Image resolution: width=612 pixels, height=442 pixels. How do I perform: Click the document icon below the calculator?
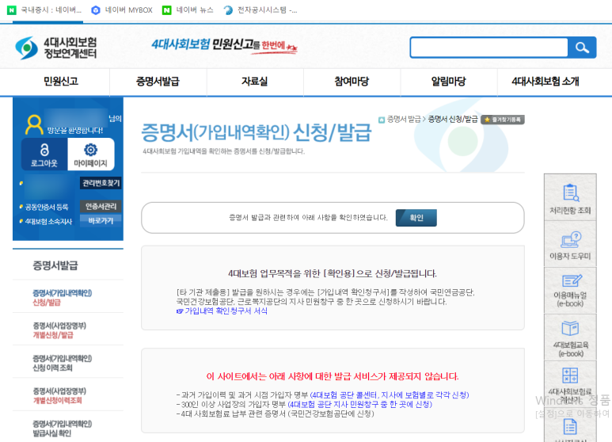point(570,427)
